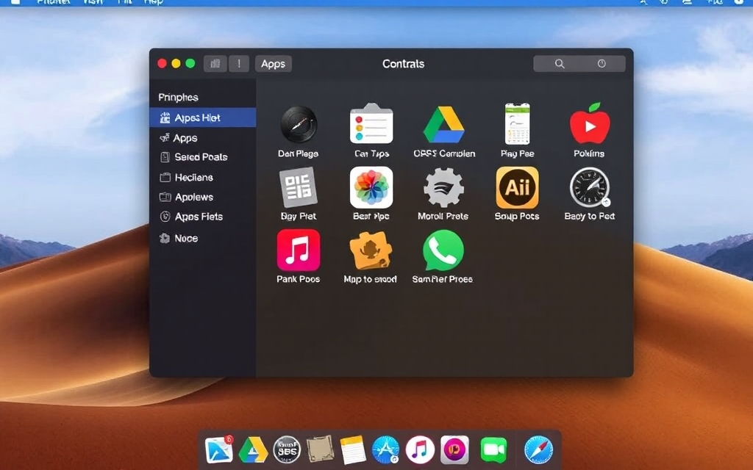Select Apps Hiet in the sidebar

tap(203, 117)
